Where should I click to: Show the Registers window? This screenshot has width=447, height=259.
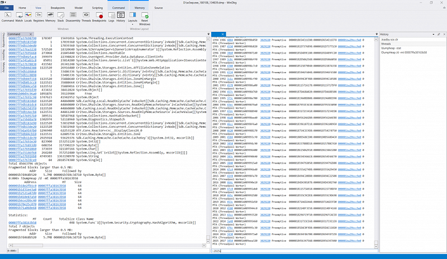[x=39, y=17]
